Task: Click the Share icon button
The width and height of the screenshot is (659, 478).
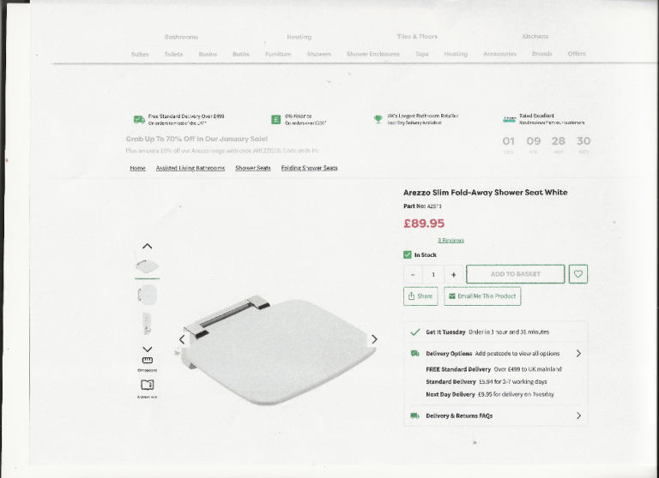Action: [420, 296]
